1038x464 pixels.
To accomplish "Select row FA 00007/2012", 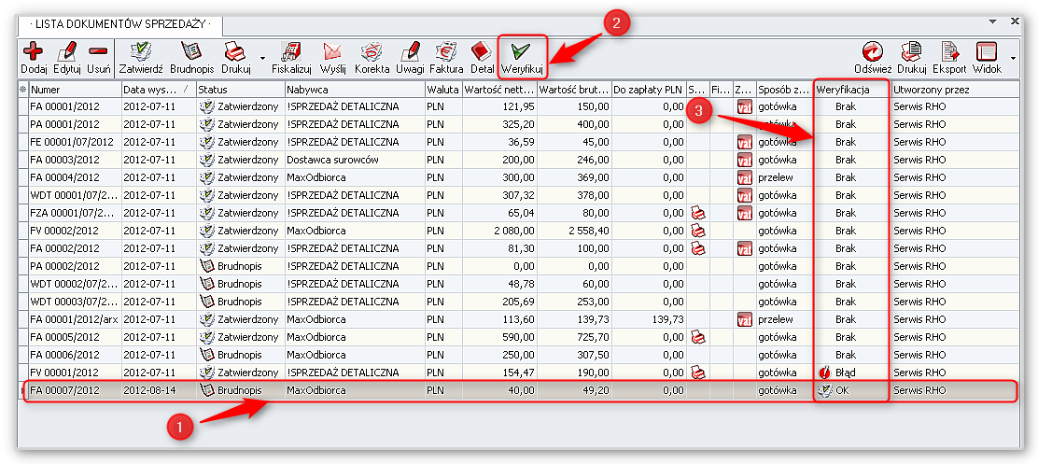I will (75, 390).
